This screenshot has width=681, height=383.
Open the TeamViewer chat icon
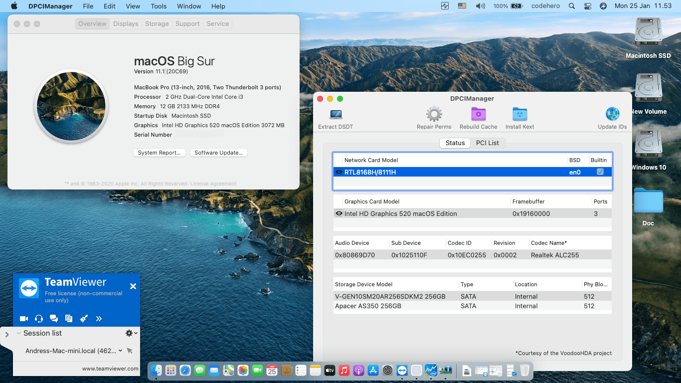[54, 319]
